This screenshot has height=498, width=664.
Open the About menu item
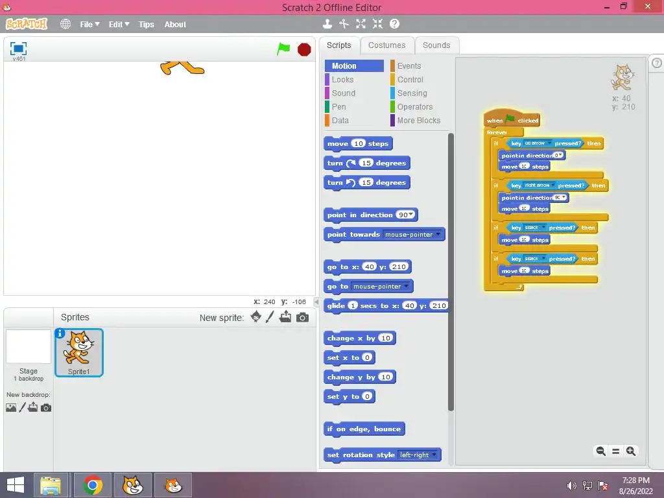tap(175, 25)
